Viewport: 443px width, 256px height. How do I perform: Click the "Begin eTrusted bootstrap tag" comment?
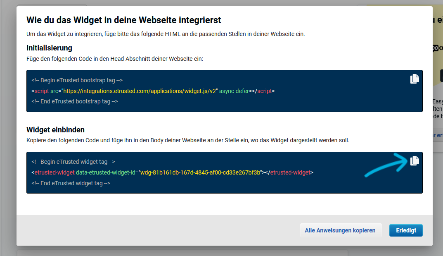click(77, 81)
